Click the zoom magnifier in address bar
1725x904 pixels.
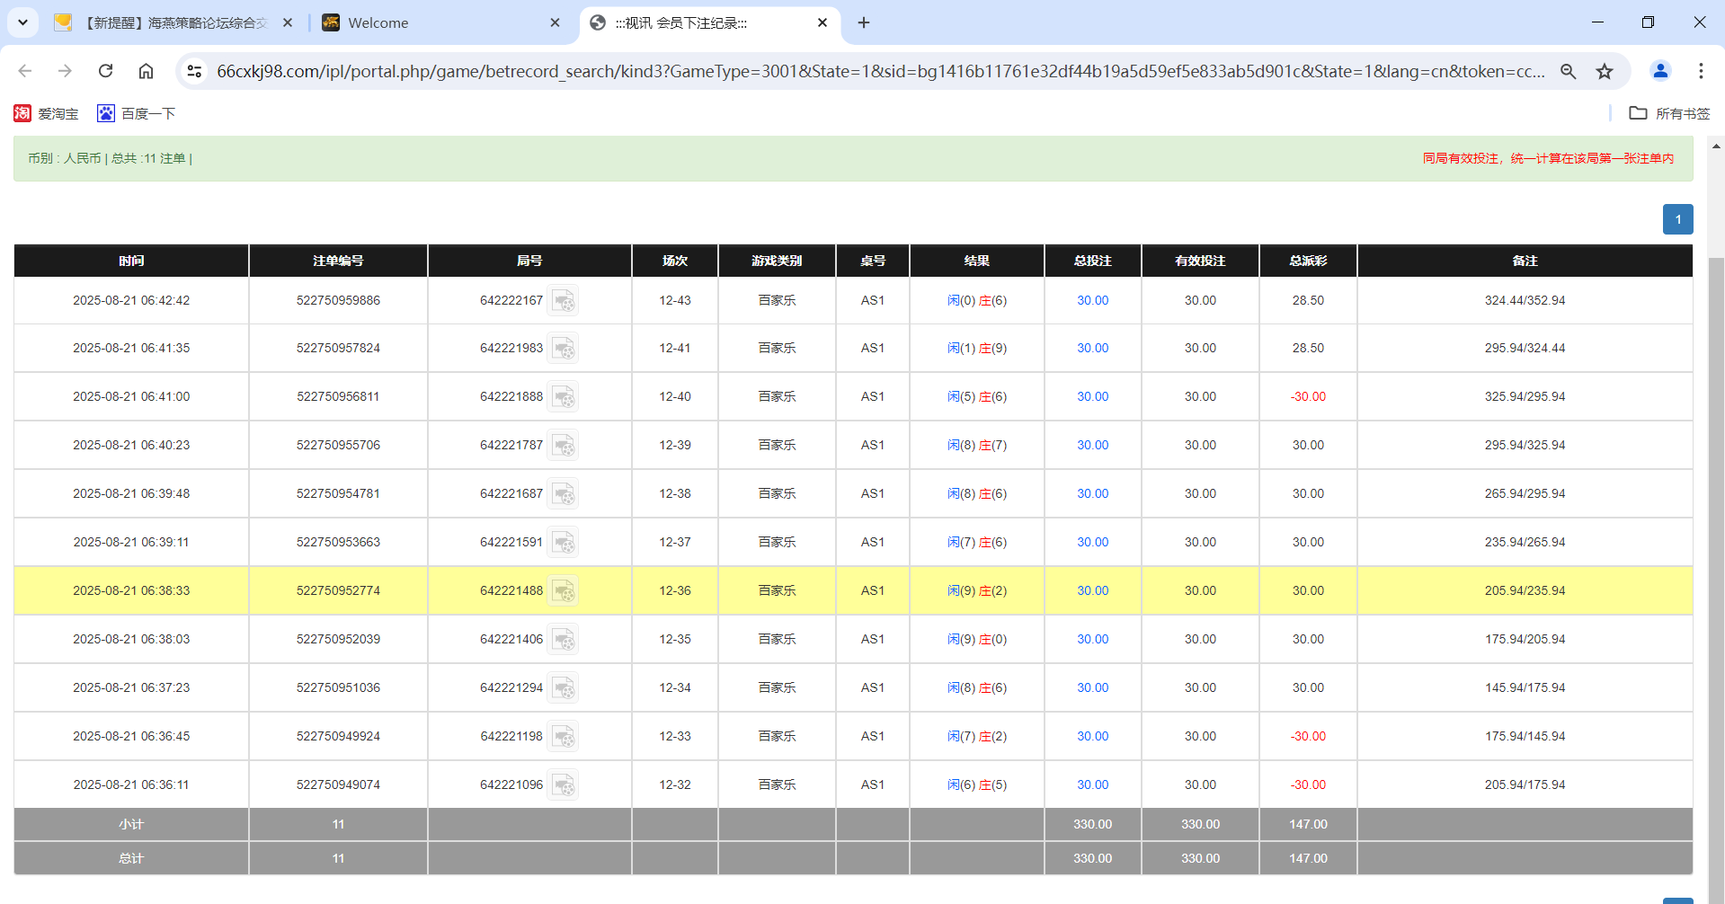(1568, 71)
